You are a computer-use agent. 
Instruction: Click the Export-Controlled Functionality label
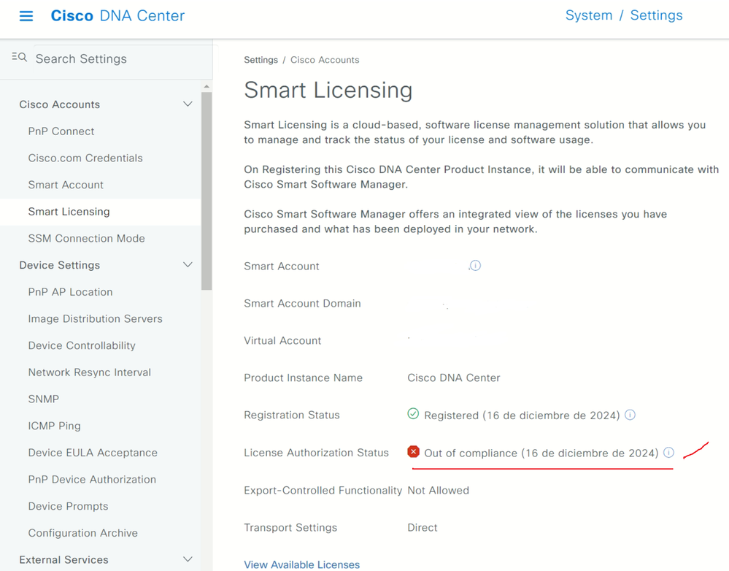[323, 490]
